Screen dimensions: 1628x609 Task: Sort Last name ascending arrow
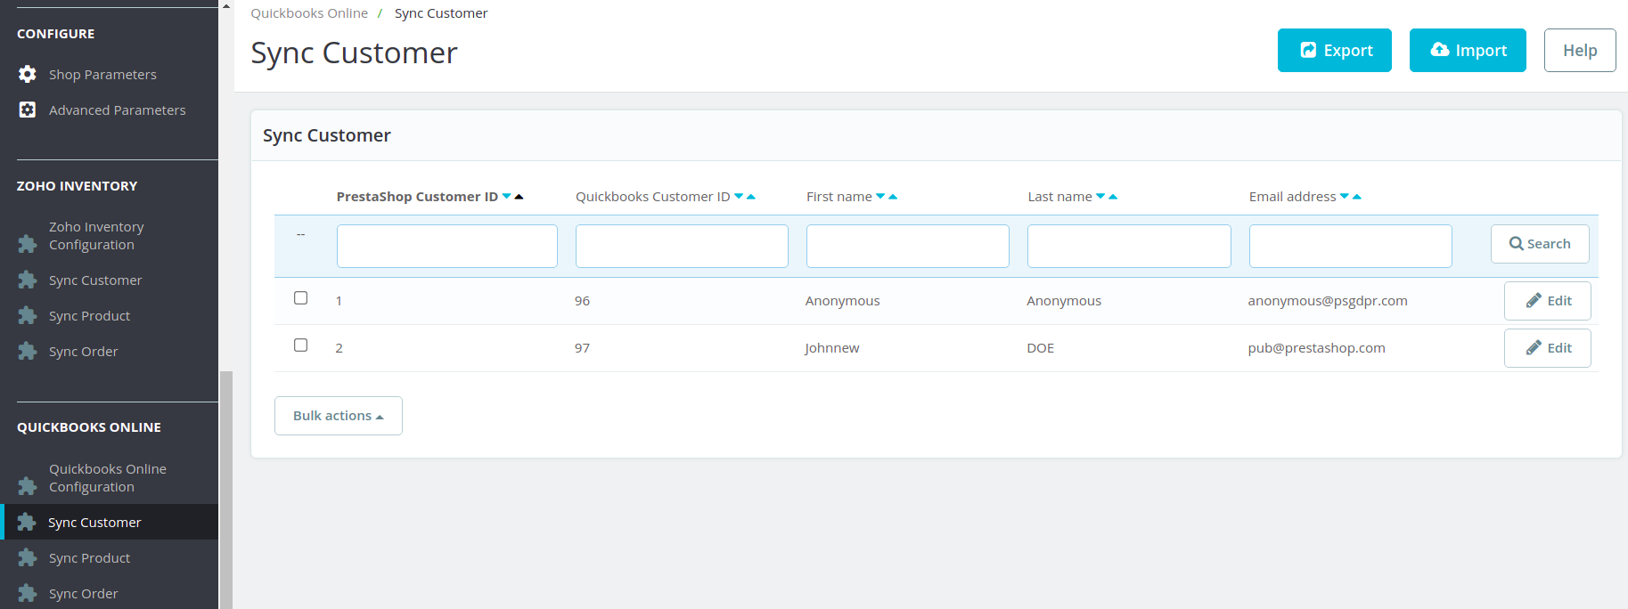coord(1113,197)
